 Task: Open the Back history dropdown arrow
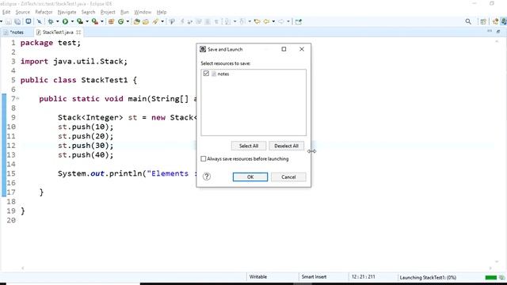pyautogui.click(x=273, y=21)
